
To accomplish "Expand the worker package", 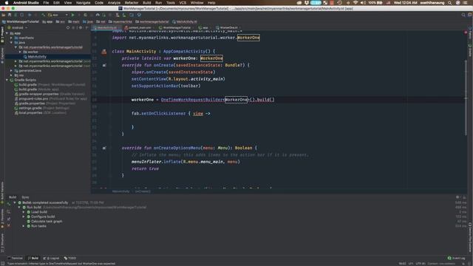I will click(x=20, y=52).
